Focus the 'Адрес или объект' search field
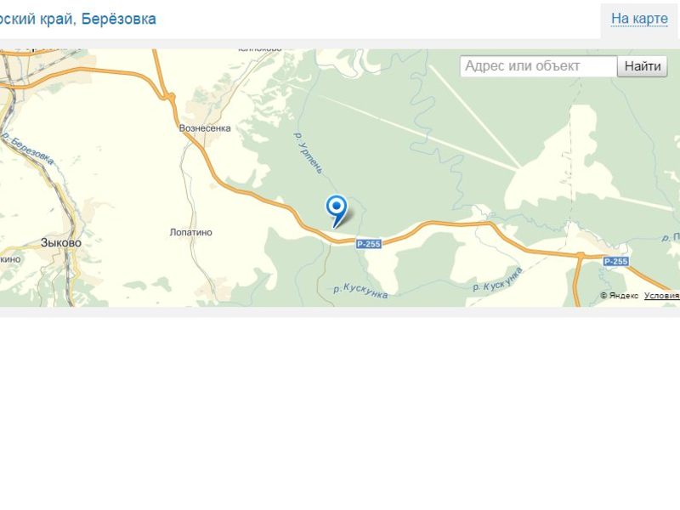This screenshot has height=510, width=680. [539, 66]
